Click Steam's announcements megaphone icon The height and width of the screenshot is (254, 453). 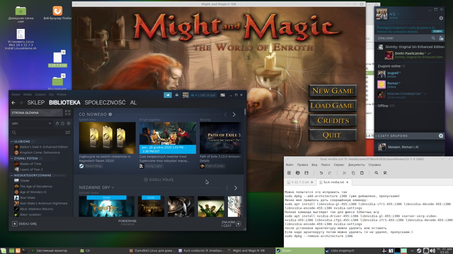(x=167, y=95)
